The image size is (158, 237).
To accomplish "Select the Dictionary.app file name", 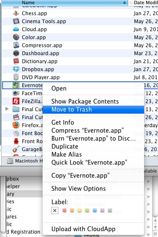I will pos(40,61).
